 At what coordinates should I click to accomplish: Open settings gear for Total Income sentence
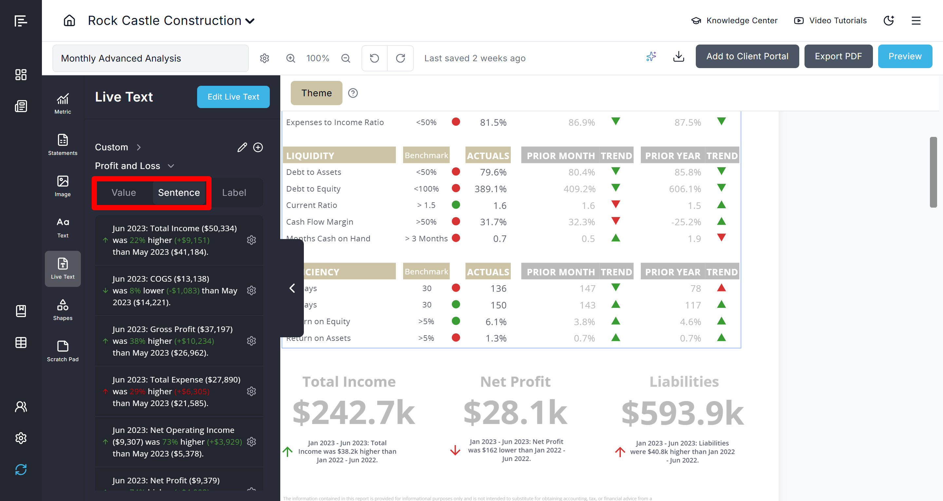point(251,240)
